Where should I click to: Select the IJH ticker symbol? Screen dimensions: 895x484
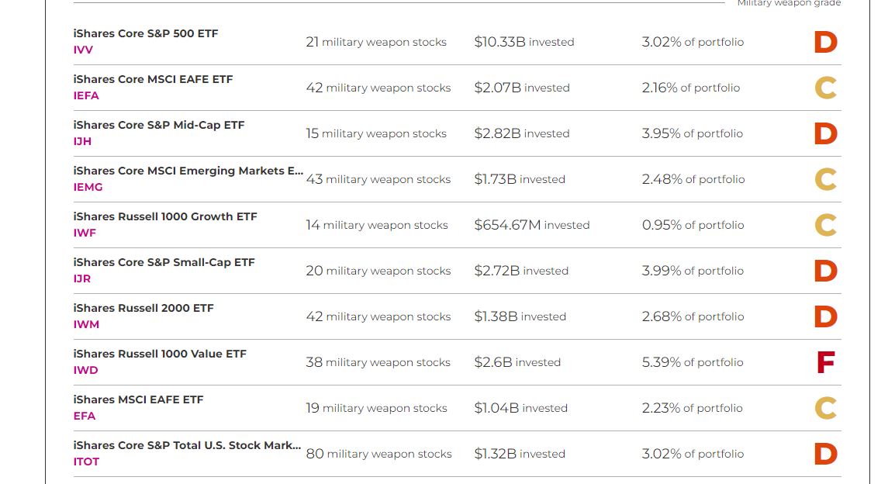[82, 141]
